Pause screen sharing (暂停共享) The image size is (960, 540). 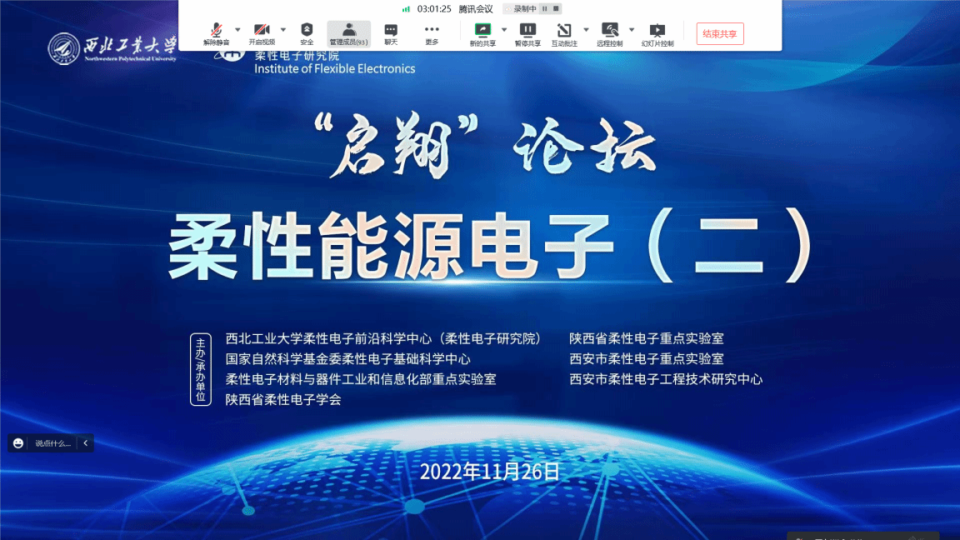click(527, 33)
